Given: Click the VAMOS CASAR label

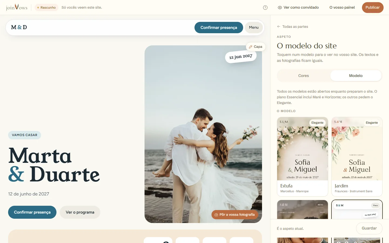Looking at the screenshot, I should click(x=25, y=135).
